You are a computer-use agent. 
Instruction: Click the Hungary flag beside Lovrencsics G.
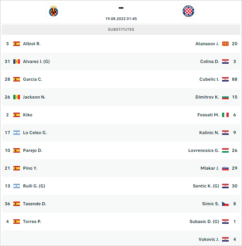click(225, 150)
